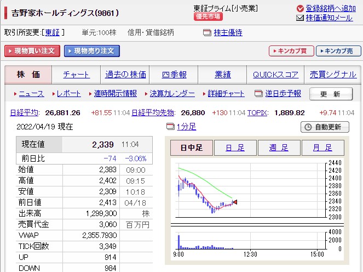363x272 pixels.
Task: Click the 東証 exchange change link
Action: (x=53, y=32)
